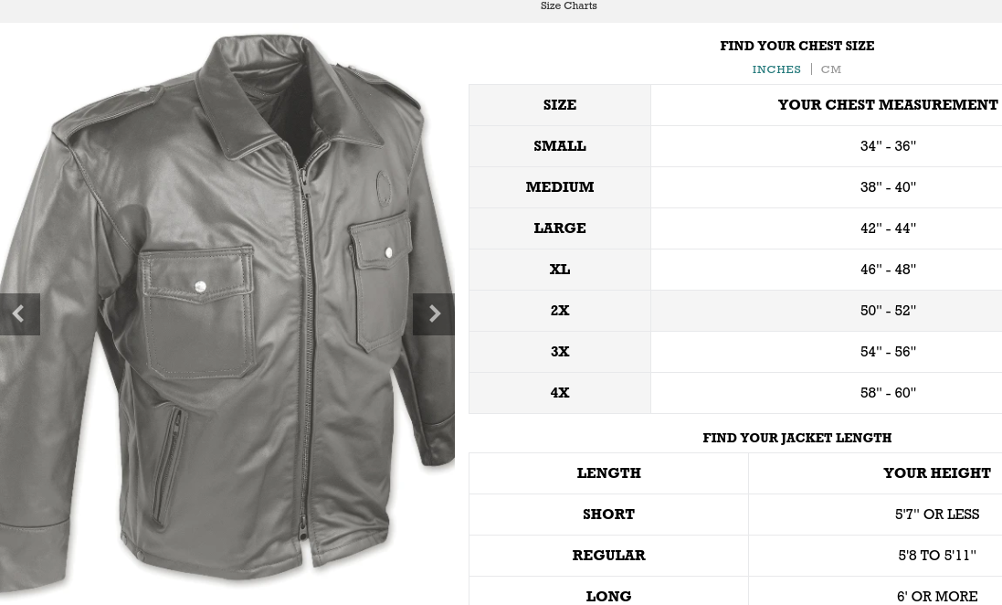Click the previous image arrow on jacket photo
The height and width of the screenshot is (605, 1002).
[x=20, y=314]
